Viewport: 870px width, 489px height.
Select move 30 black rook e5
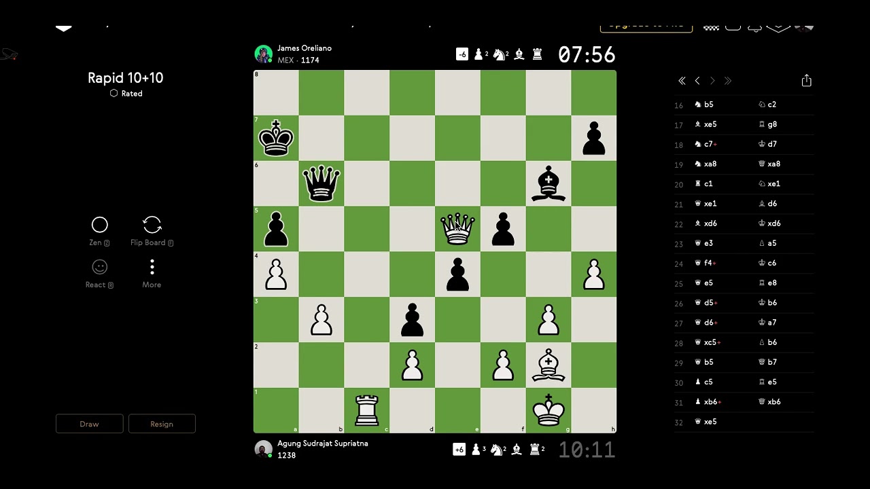click(x=767, y=382)
